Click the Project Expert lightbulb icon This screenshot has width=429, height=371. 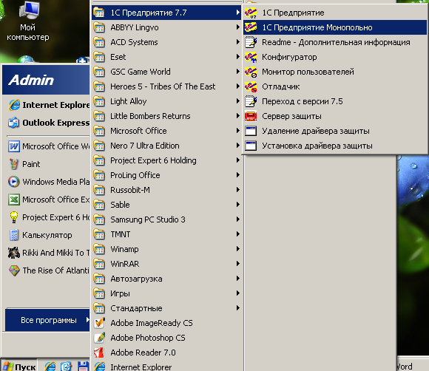tap(13, 217)
